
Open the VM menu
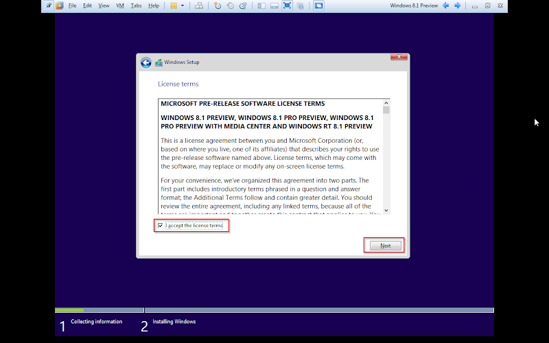coord(119,5)
